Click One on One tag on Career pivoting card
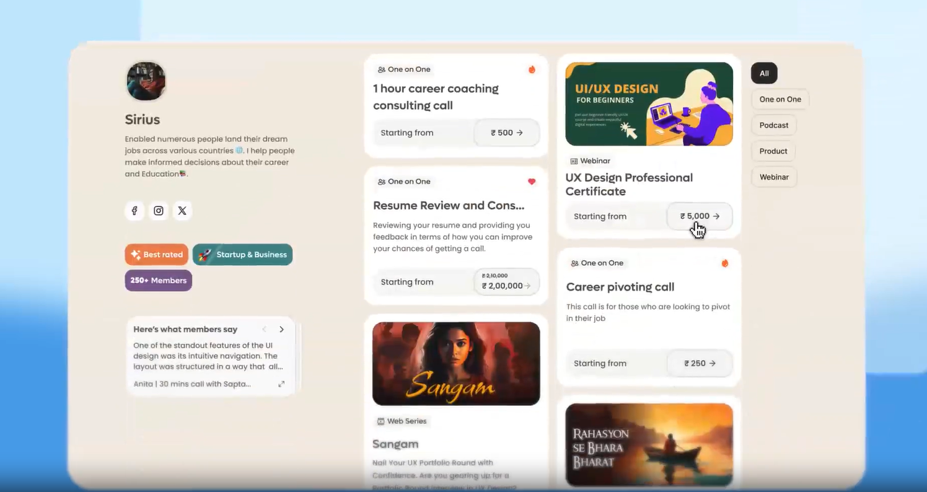Image resolution: width=927 pixels, height=492 pixels. 597,263
